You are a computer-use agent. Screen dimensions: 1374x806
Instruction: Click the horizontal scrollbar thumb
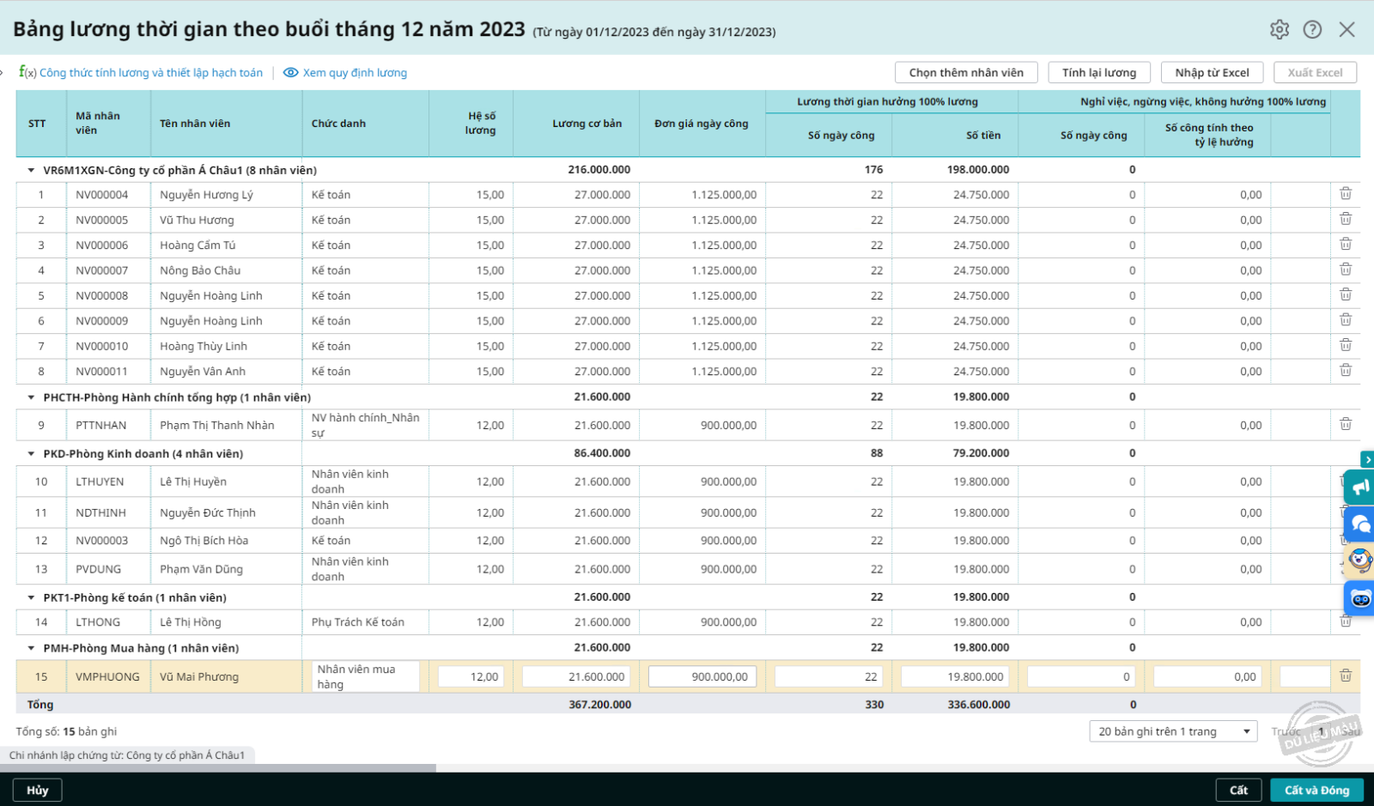pos(218,768)
